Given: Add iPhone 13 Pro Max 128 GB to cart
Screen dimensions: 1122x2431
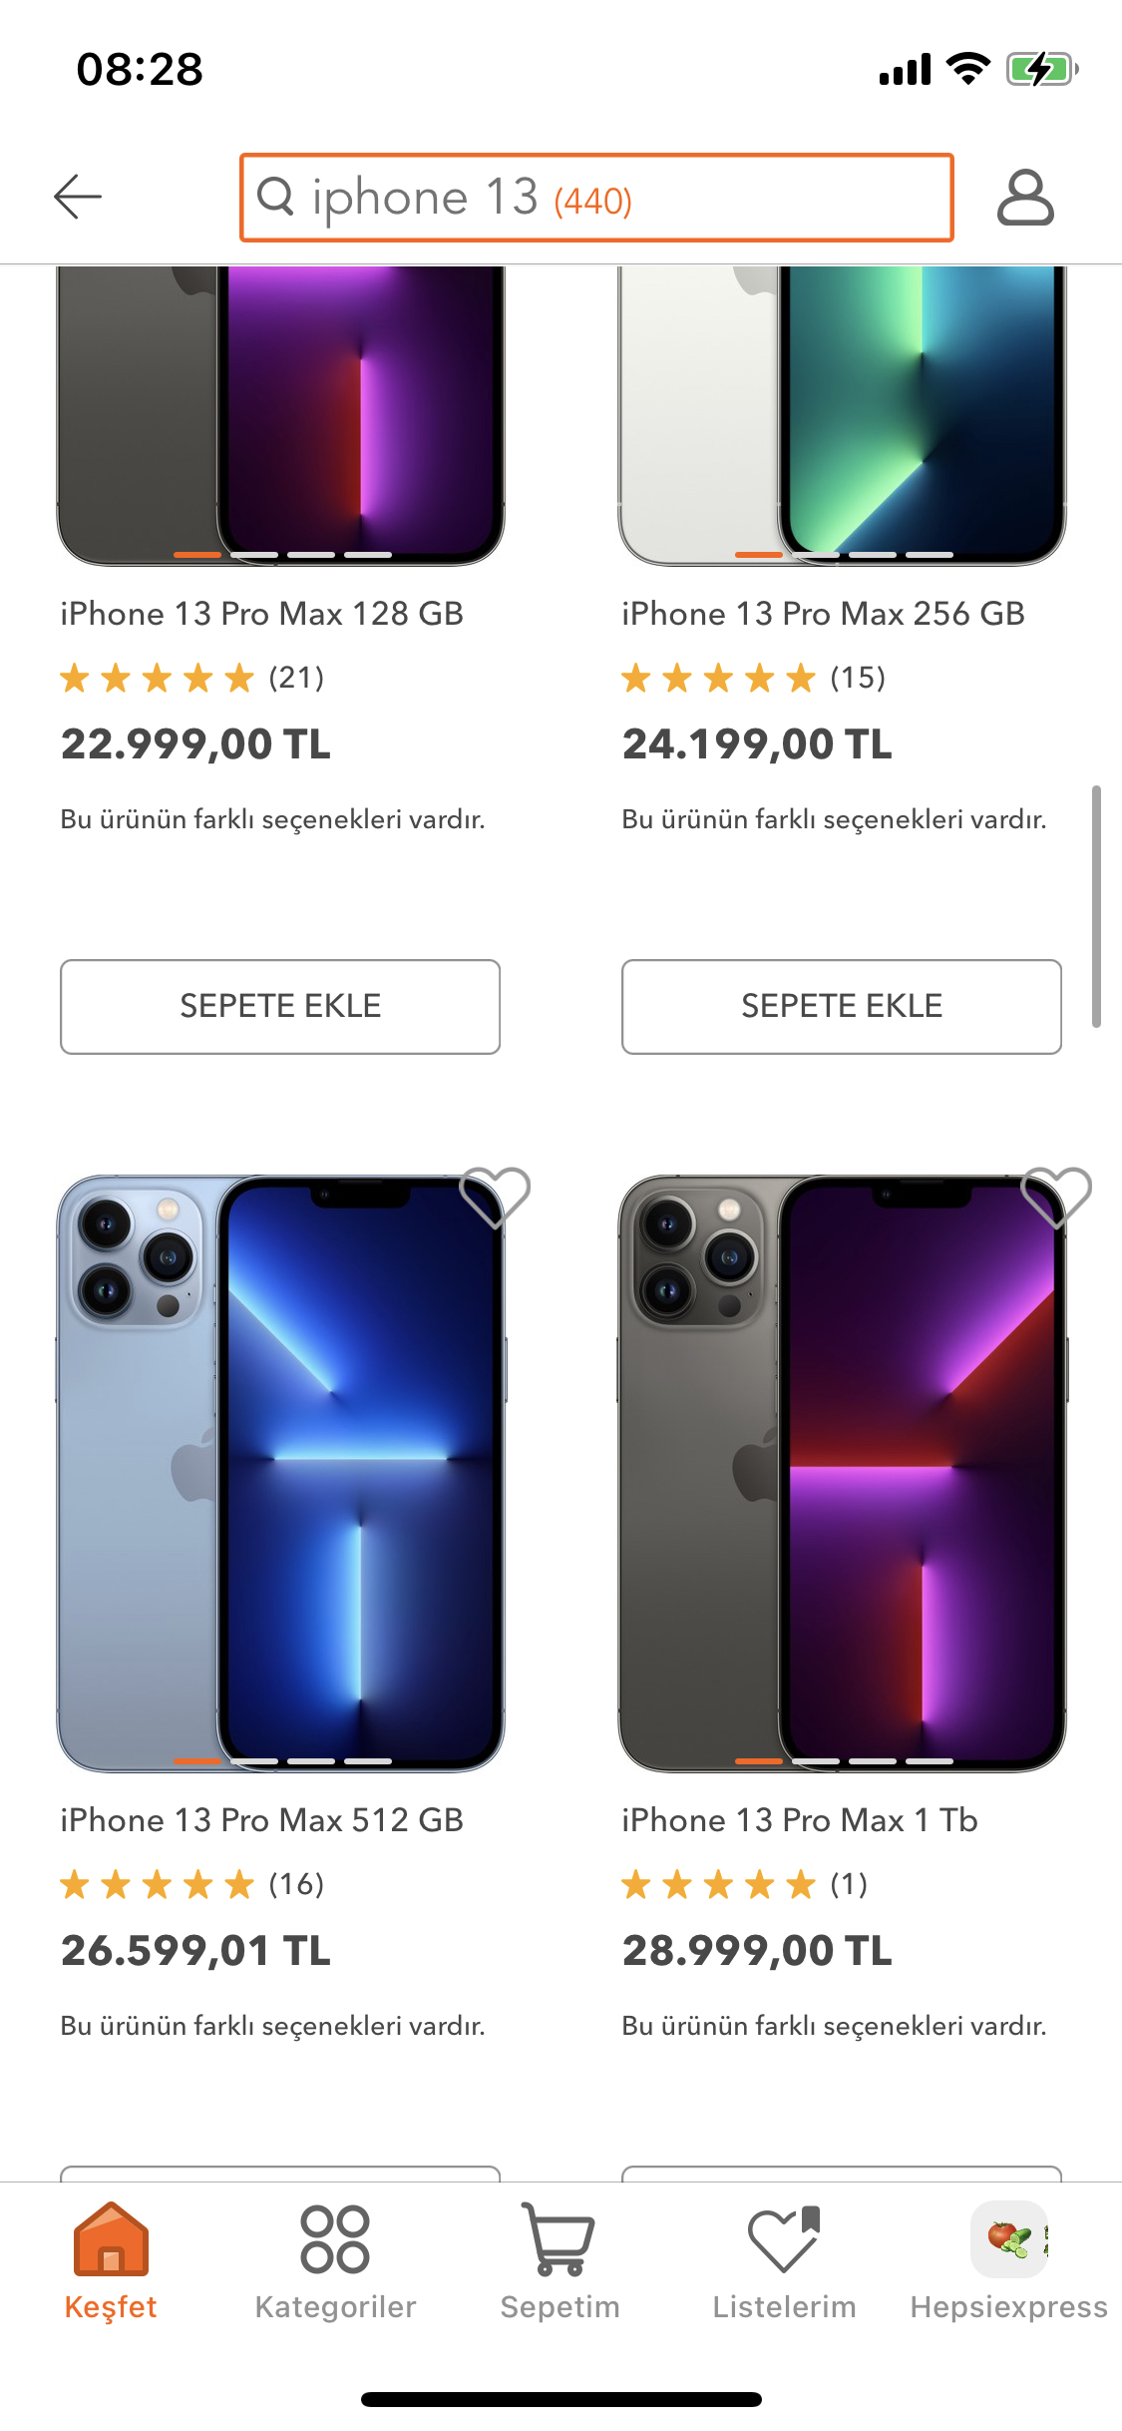Looking at the screenshot, I should point(280,1006).
